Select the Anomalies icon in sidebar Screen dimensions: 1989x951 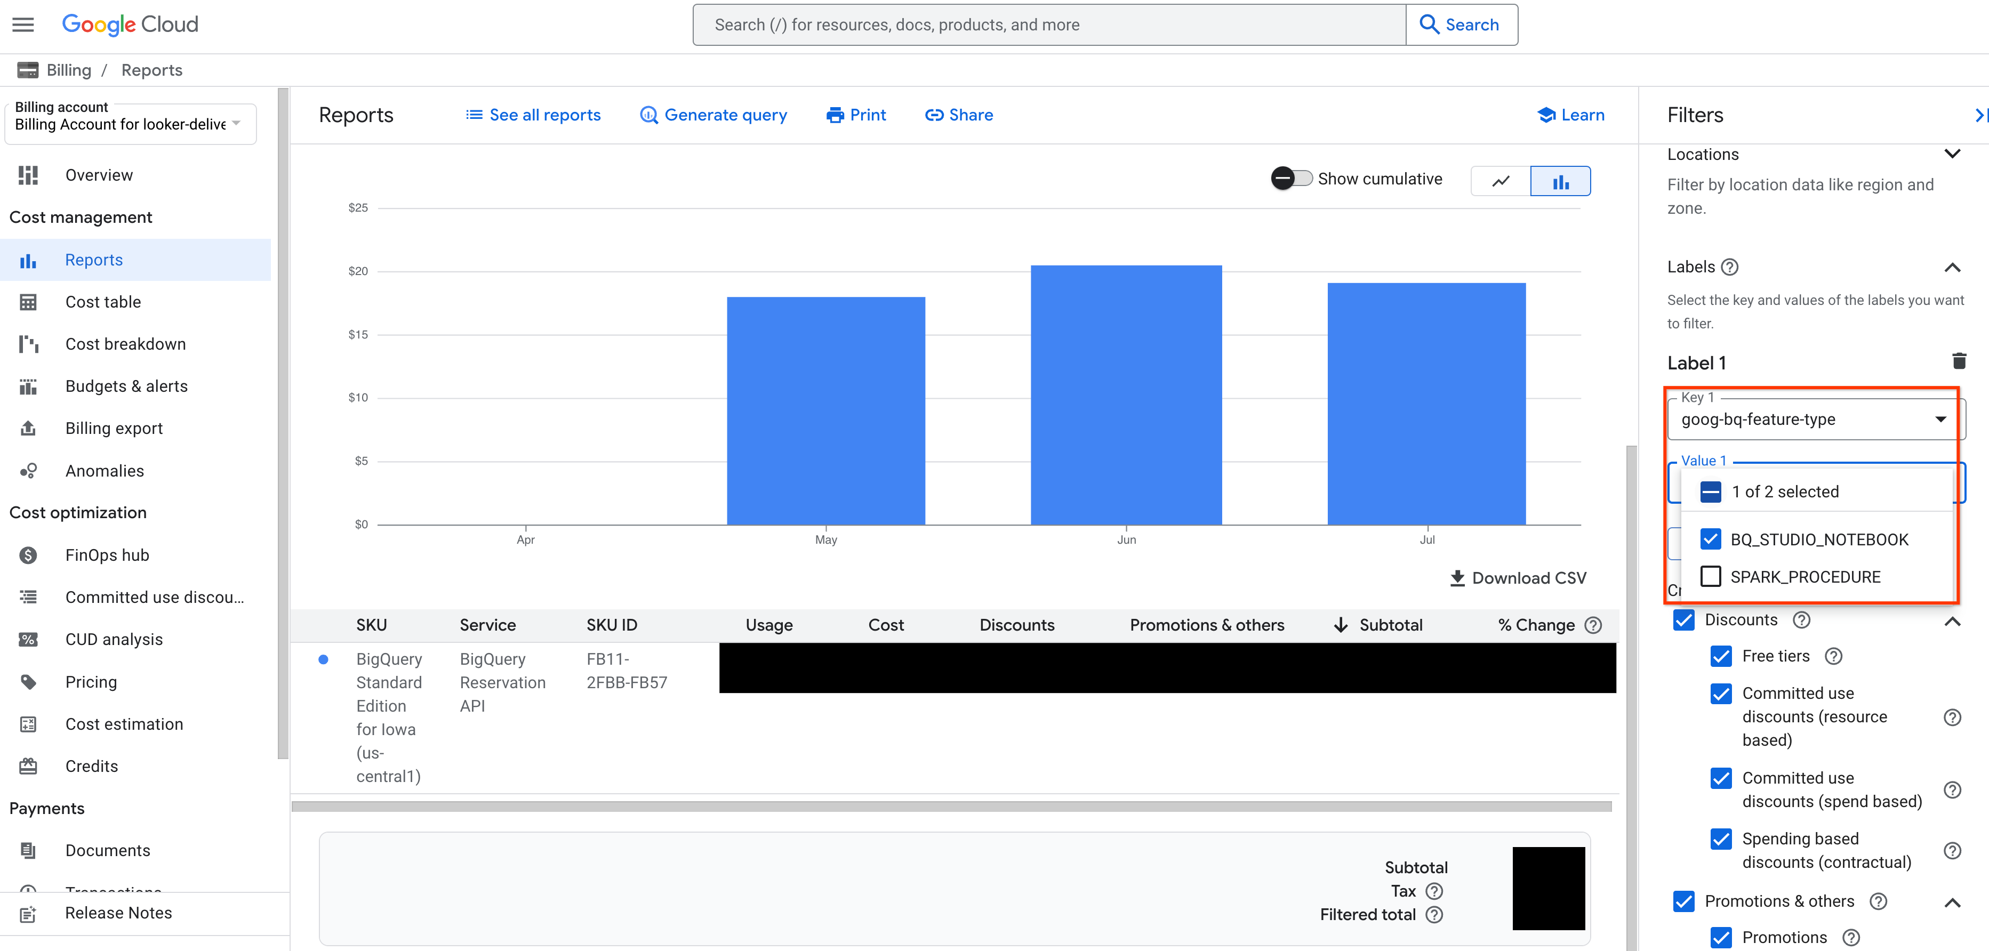(28, 470)
